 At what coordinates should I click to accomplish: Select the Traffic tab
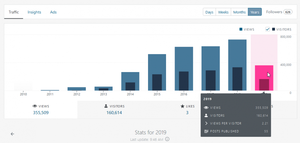[14, 12]
